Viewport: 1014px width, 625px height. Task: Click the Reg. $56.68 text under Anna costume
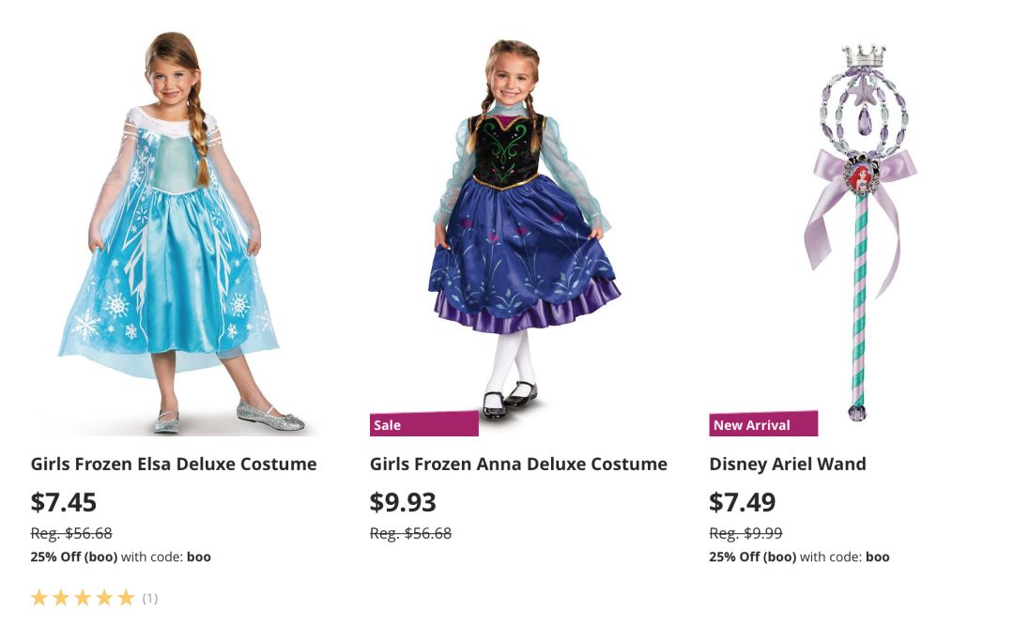point(410,533)
